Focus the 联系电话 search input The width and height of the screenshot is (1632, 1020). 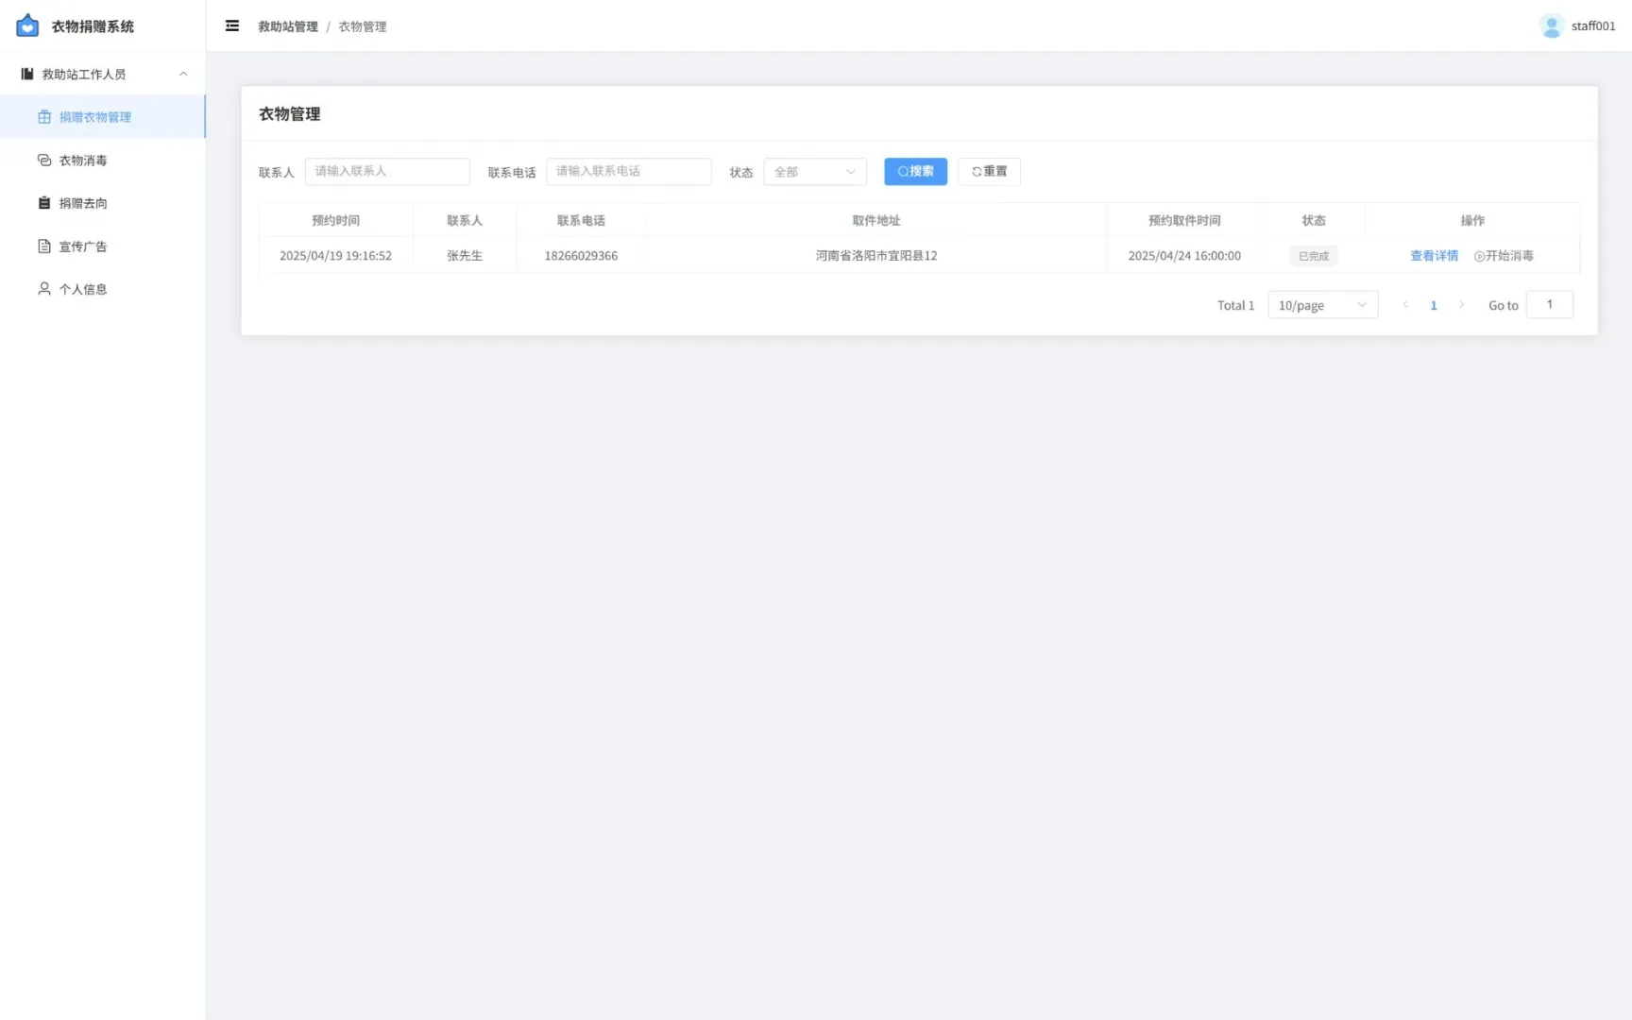point(629,171)
